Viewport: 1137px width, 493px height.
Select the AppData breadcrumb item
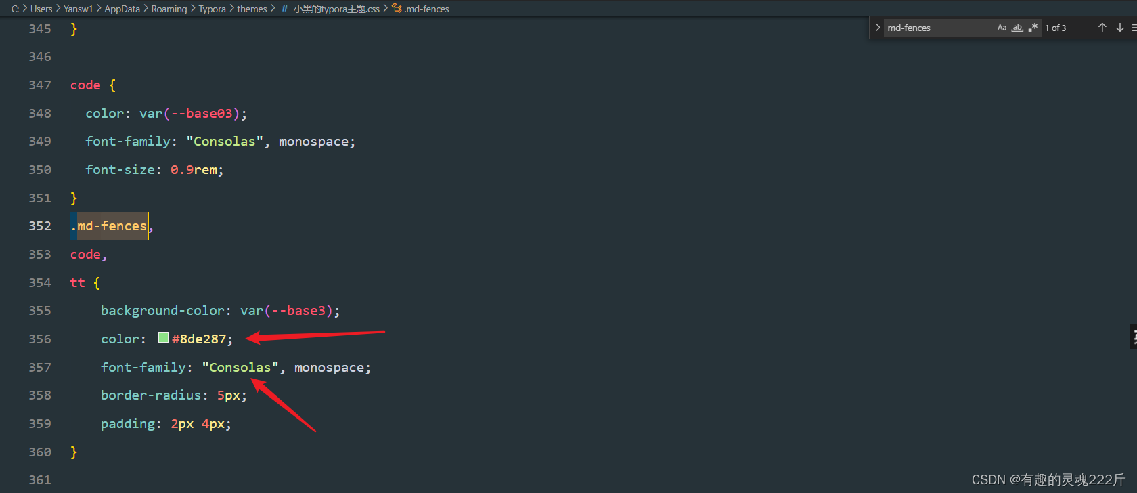click(122, 8)
